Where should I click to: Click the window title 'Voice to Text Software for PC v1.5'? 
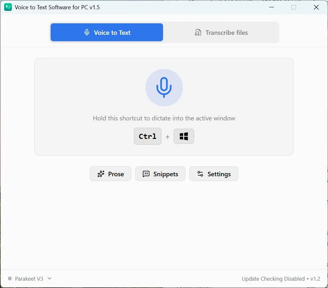point(57,7)
